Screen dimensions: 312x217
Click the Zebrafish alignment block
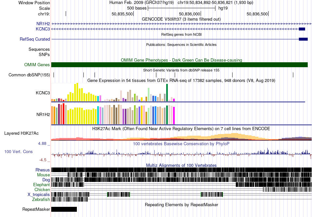click(x=69, y=199)
